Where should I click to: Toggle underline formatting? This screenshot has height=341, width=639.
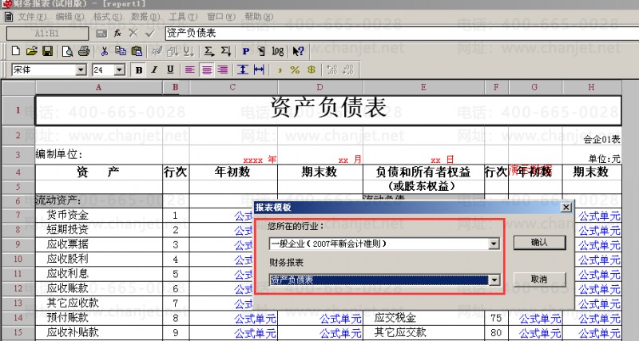170,70
